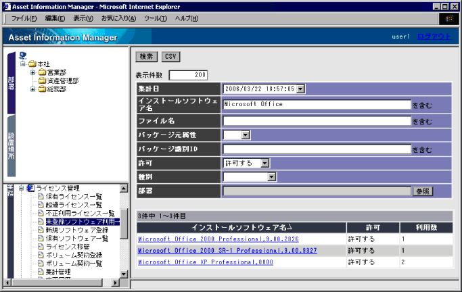Viewport: 462px width, 292px height.
Task: Click page icon beside 新規ソフトウェア登録
Action: coord(41,230)
